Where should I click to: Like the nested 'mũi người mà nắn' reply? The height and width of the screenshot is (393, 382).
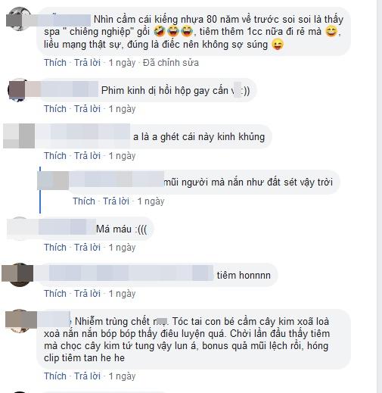[84, 201]
